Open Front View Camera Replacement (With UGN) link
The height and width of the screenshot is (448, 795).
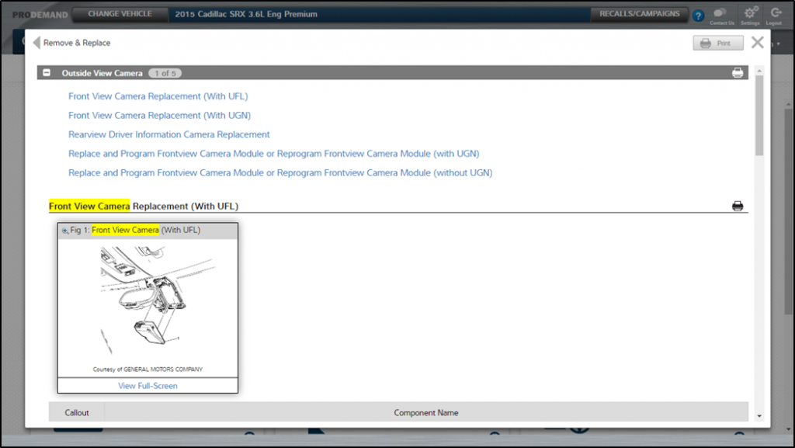click(x=159, y=115)
